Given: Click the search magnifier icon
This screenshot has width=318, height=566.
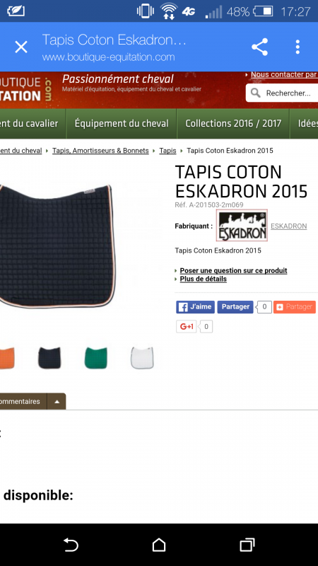Looking at the screenshot, I should pos(256,93).
